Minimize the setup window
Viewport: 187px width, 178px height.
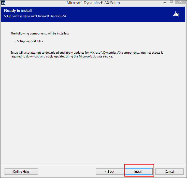coord(165,2)
